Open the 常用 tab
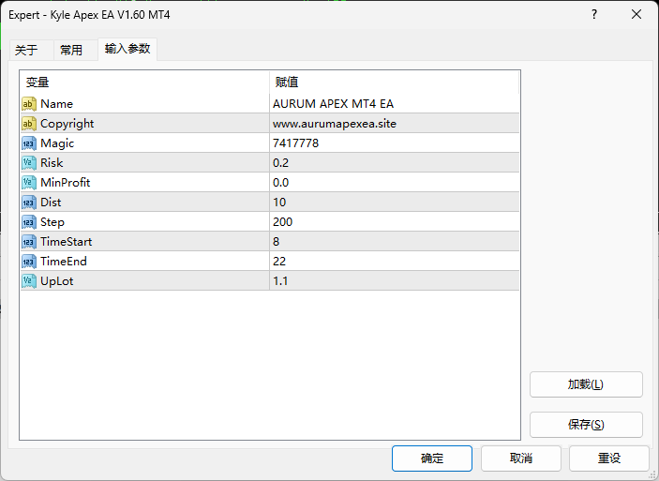Image resolution: width=659 pixels, height=481 pixels. tap(71, 51)
